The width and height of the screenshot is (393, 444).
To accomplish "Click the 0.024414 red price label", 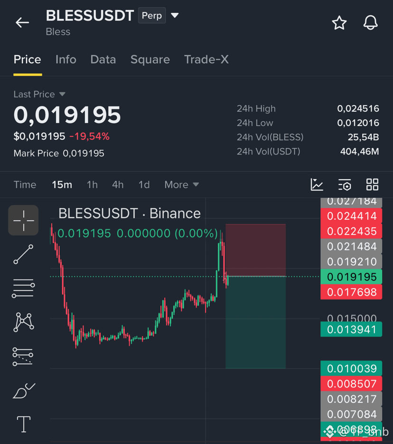I will pyautogui.click(x=351, y=216).
